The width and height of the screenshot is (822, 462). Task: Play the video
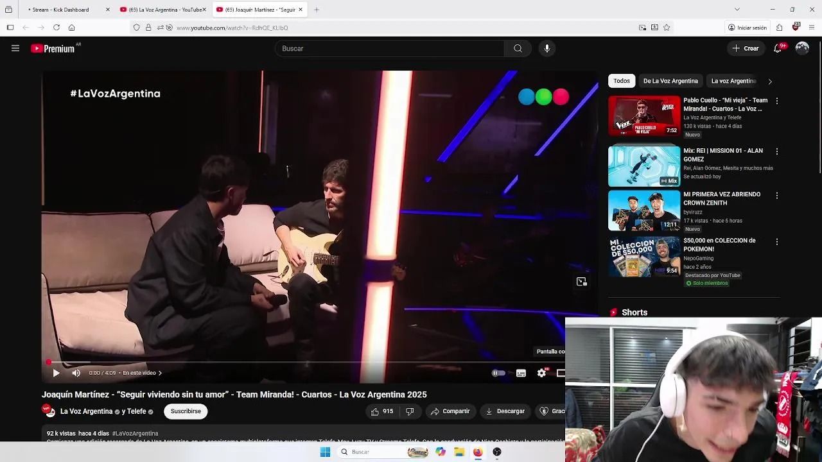tap(56, 373)
